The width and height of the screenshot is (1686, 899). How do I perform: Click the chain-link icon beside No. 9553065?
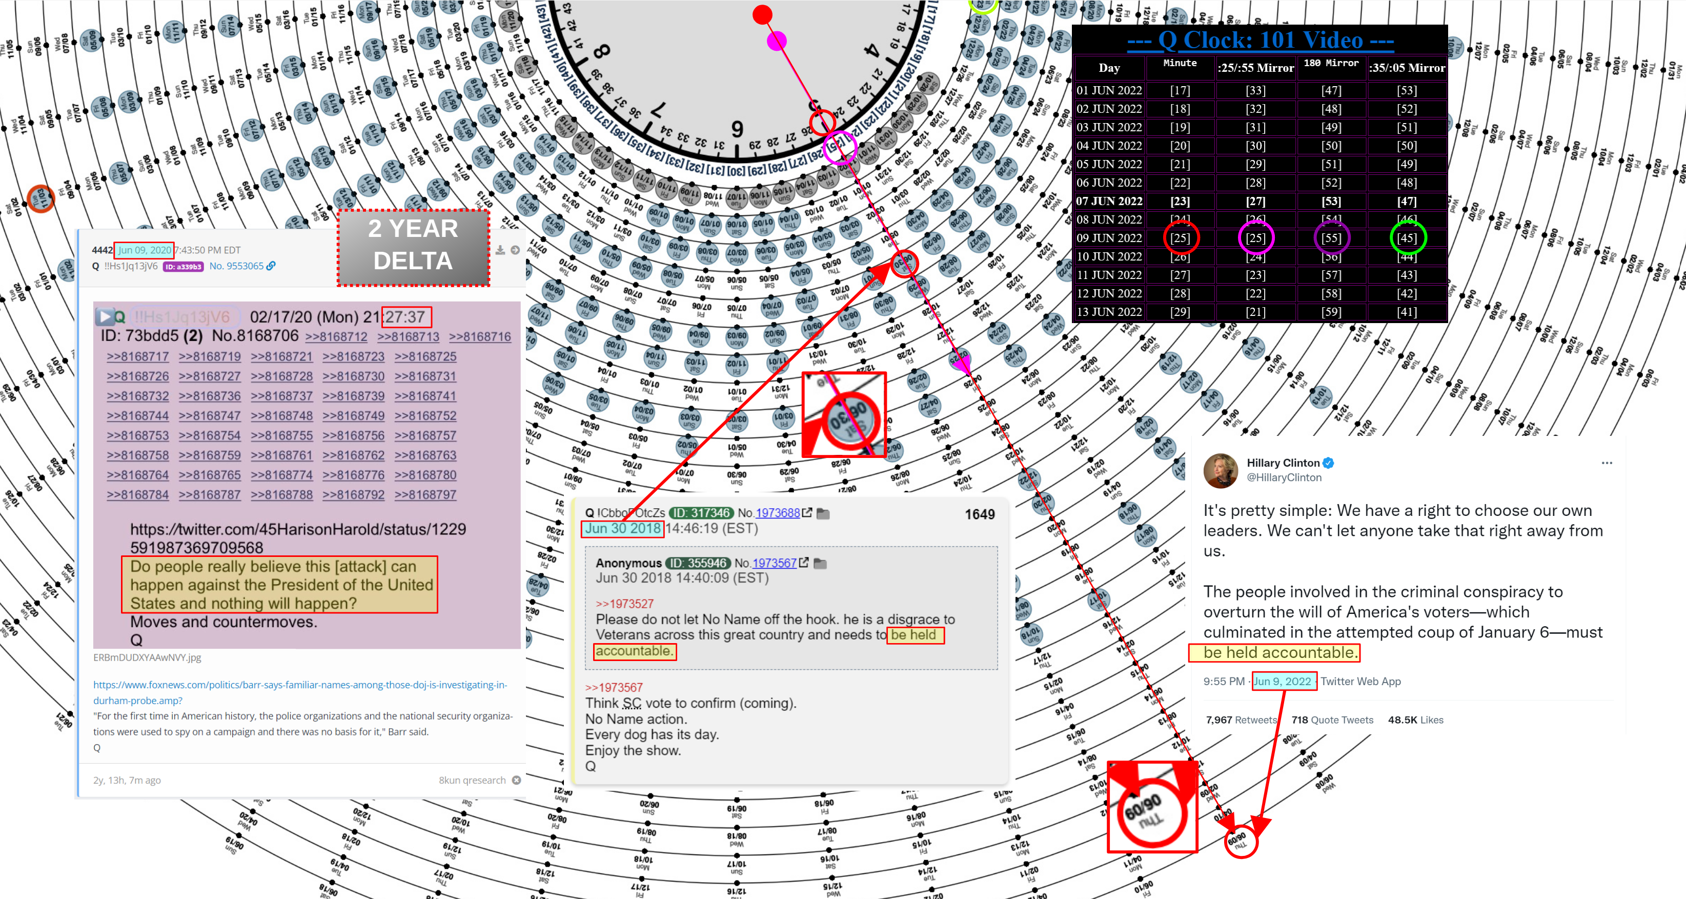pos(271,266)
